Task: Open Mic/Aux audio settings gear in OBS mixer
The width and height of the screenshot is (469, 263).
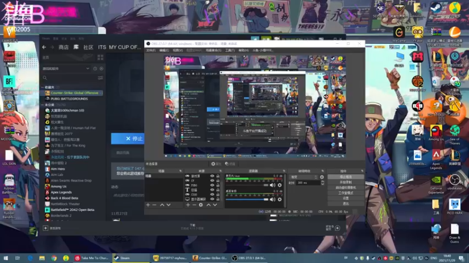Action: click(280, 185)
